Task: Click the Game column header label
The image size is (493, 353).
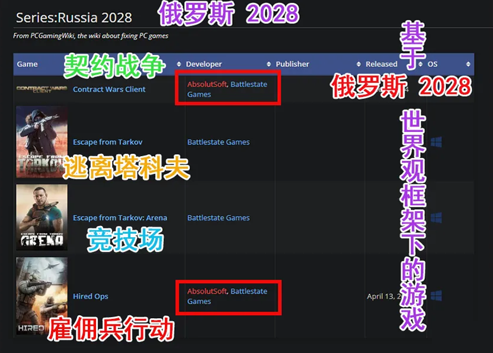Action: click(x=27, y=64)
